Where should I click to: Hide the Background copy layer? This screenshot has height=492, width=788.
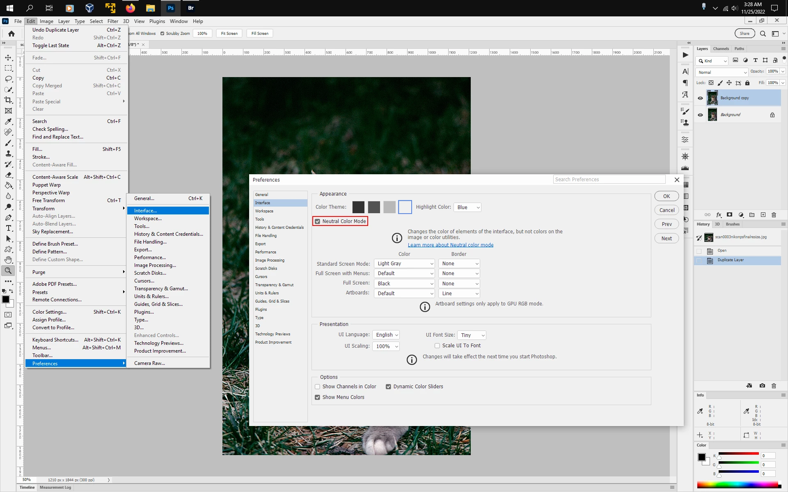point(700,98)
